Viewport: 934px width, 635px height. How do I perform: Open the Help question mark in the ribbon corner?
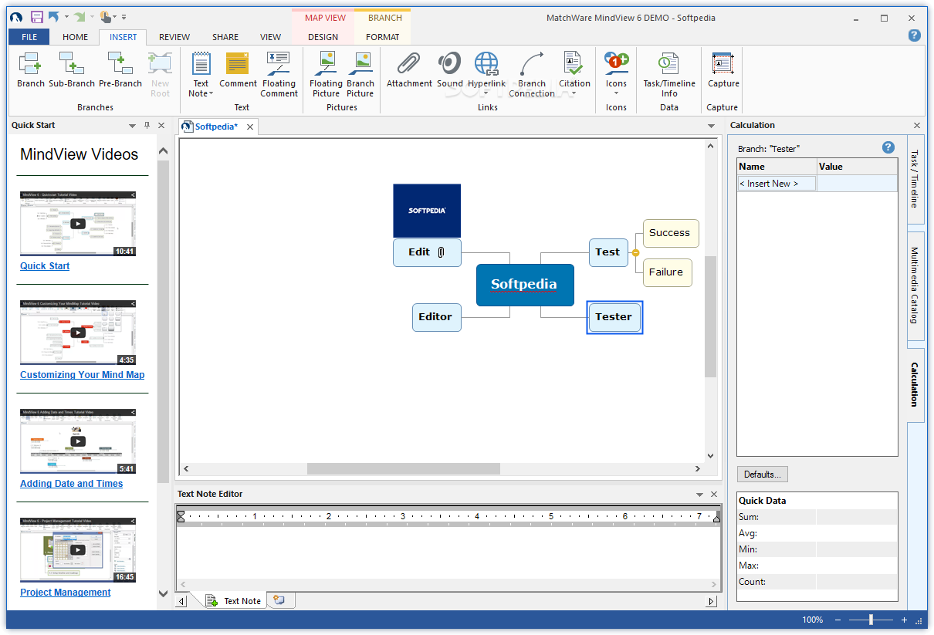point(915,35)
